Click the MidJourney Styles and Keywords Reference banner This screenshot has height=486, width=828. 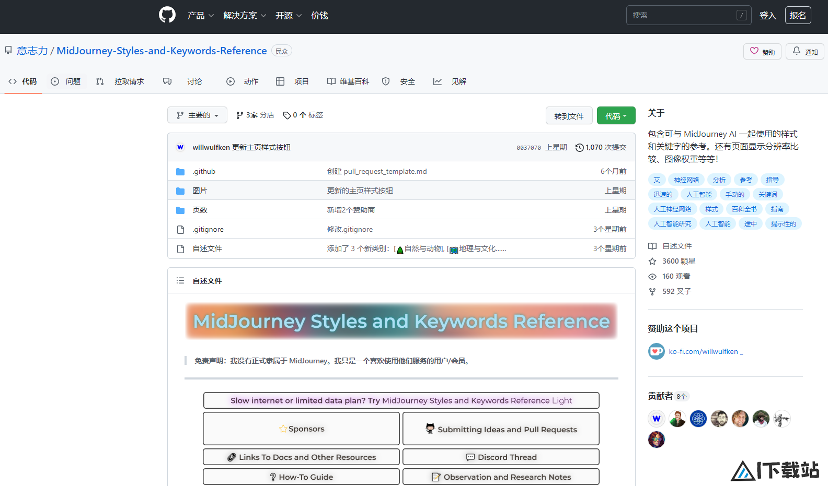[401, 321]
